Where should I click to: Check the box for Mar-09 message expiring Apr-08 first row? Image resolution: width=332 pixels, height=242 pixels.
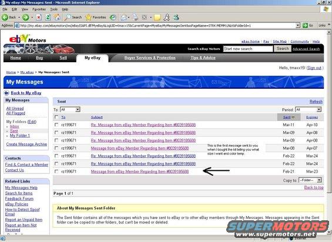tap(56, 133)
